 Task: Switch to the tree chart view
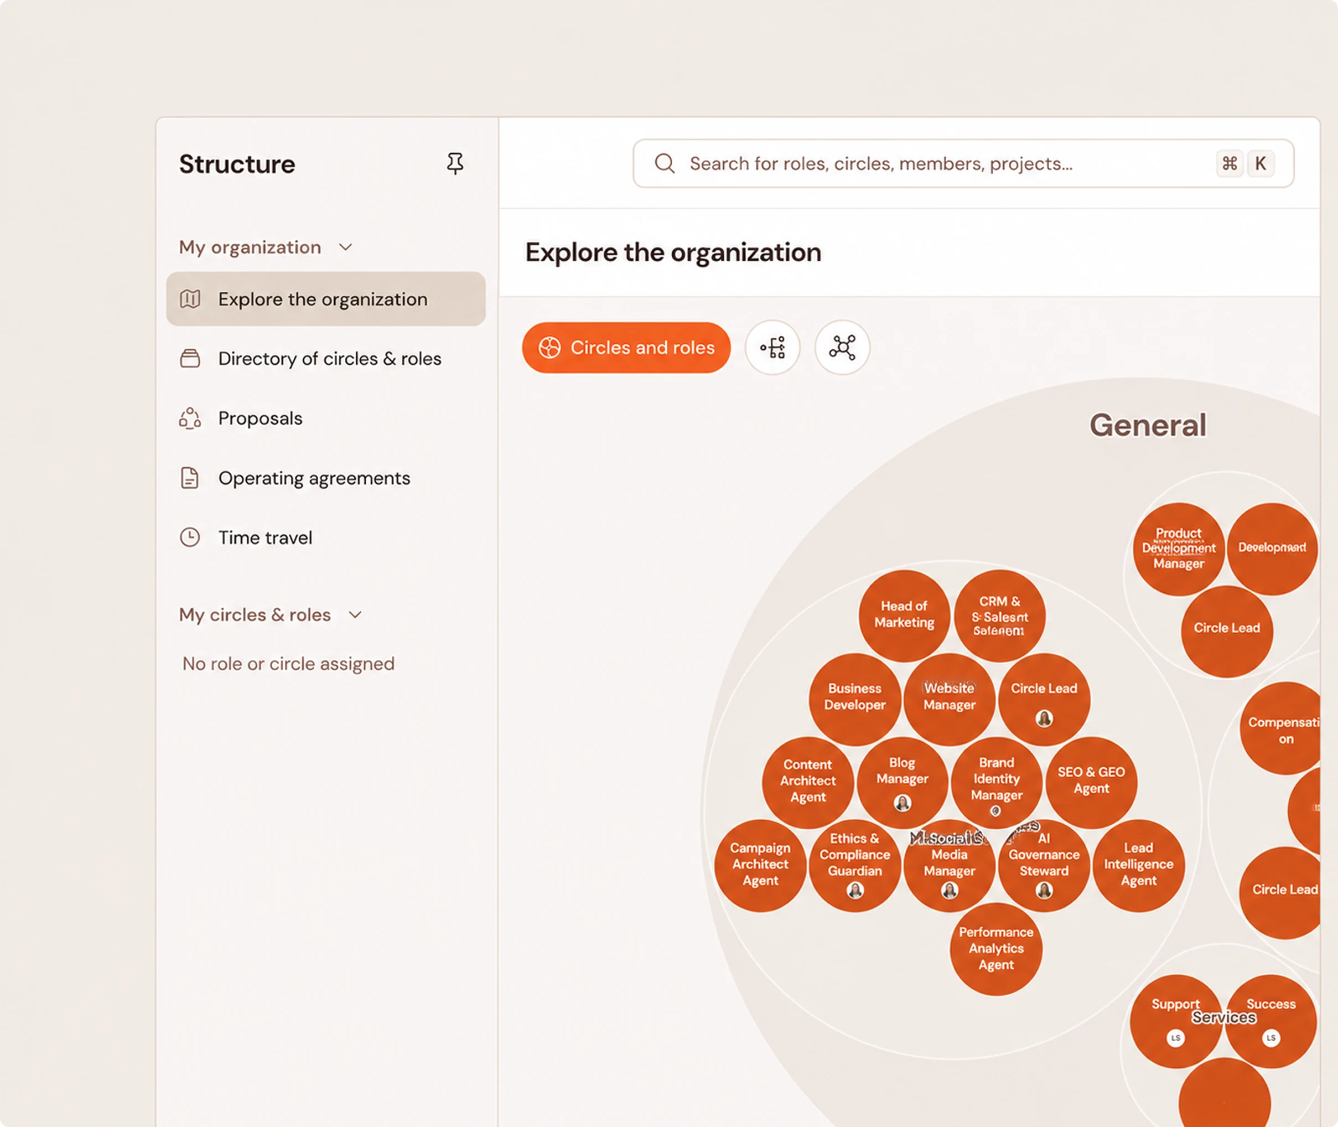pyautogui.click(x=772, y=348)
